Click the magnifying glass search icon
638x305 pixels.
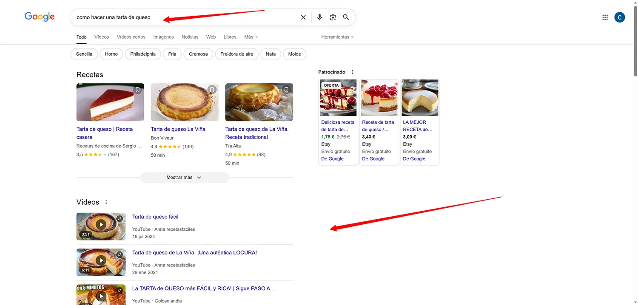pos(346,17)
